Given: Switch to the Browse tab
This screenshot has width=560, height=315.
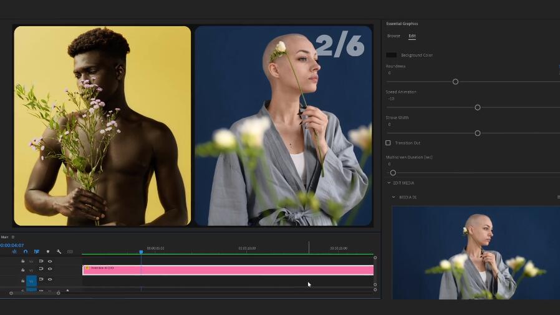Looking at the screenshot, I should pyautogui.click(x=393, y=36).
